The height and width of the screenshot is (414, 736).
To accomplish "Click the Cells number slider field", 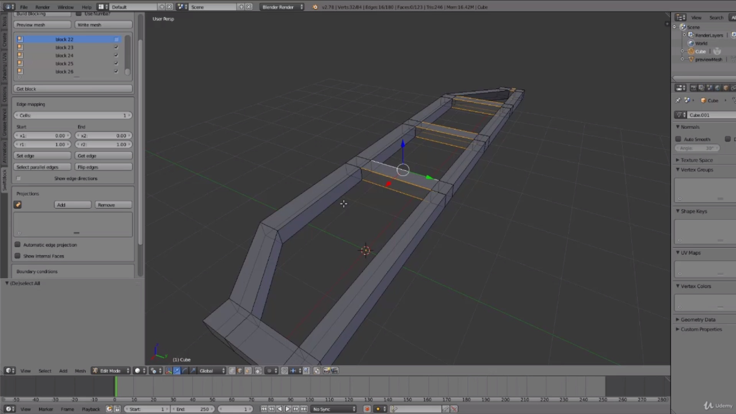I will coord(73,115).
